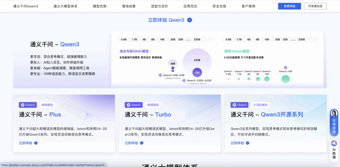Click 更卓越：Agent智能调度 line

click(x=60, y=68)
